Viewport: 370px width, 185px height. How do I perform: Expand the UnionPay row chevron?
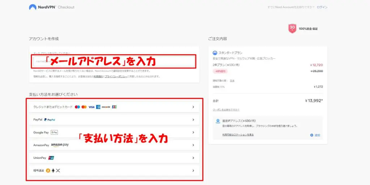(x=193, y=158)
